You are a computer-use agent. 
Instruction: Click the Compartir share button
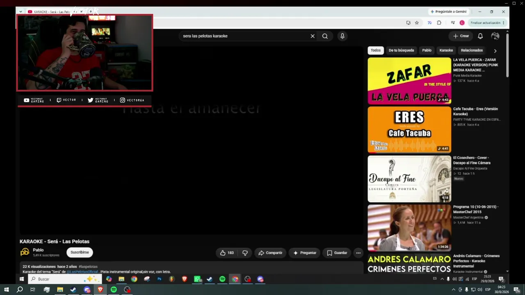(x=270, y=253)
